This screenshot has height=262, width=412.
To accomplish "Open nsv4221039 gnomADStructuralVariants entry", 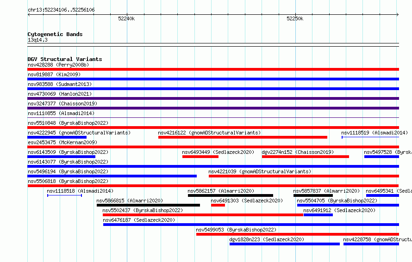I will pos(260,171).
